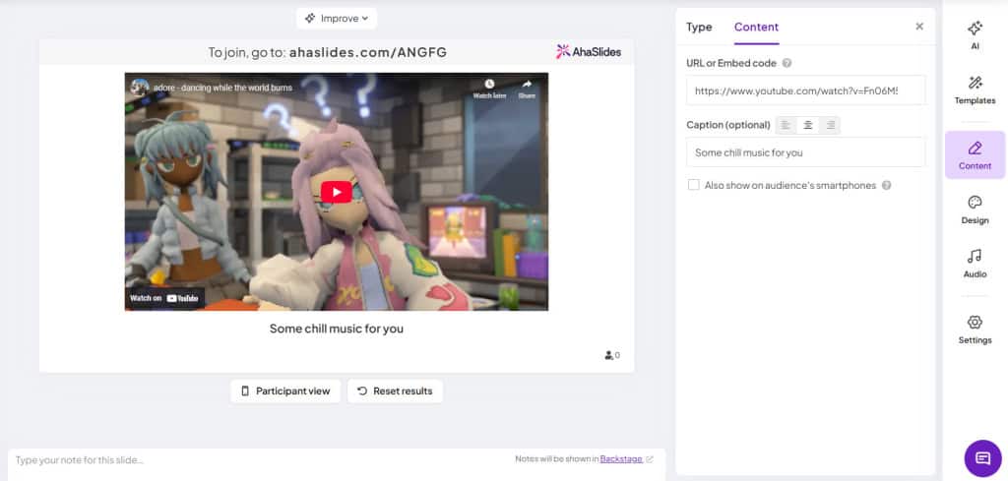Click the YouTube URL input field
The width and height of the screenshot is (1008, 481).
[805, 90]
